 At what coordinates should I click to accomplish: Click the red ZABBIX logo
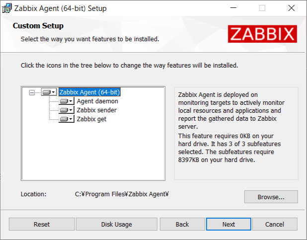pyautogui.click(x=262, y=34)
